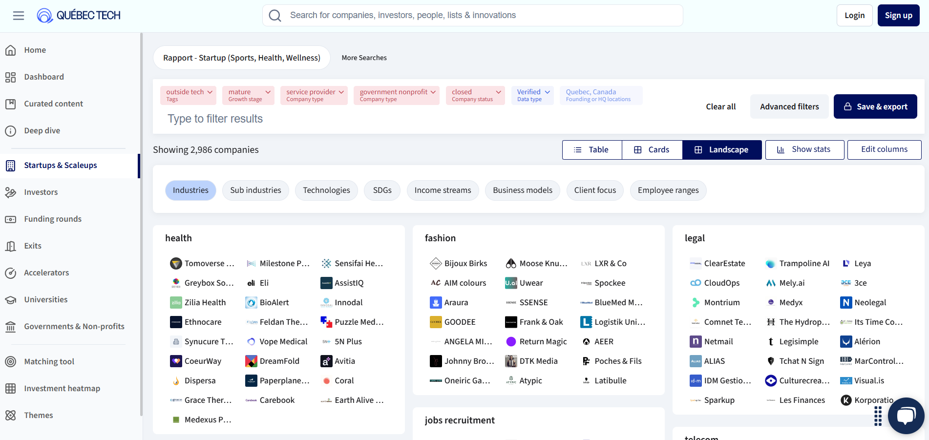
Task: Click the Curated content sidebar icon
Action: (11, 104)
